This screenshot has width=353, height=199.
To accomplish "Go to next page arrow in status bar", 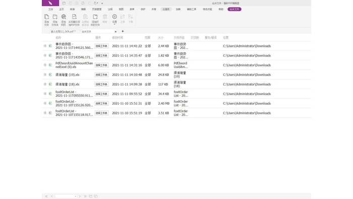I will click(80, 196).
